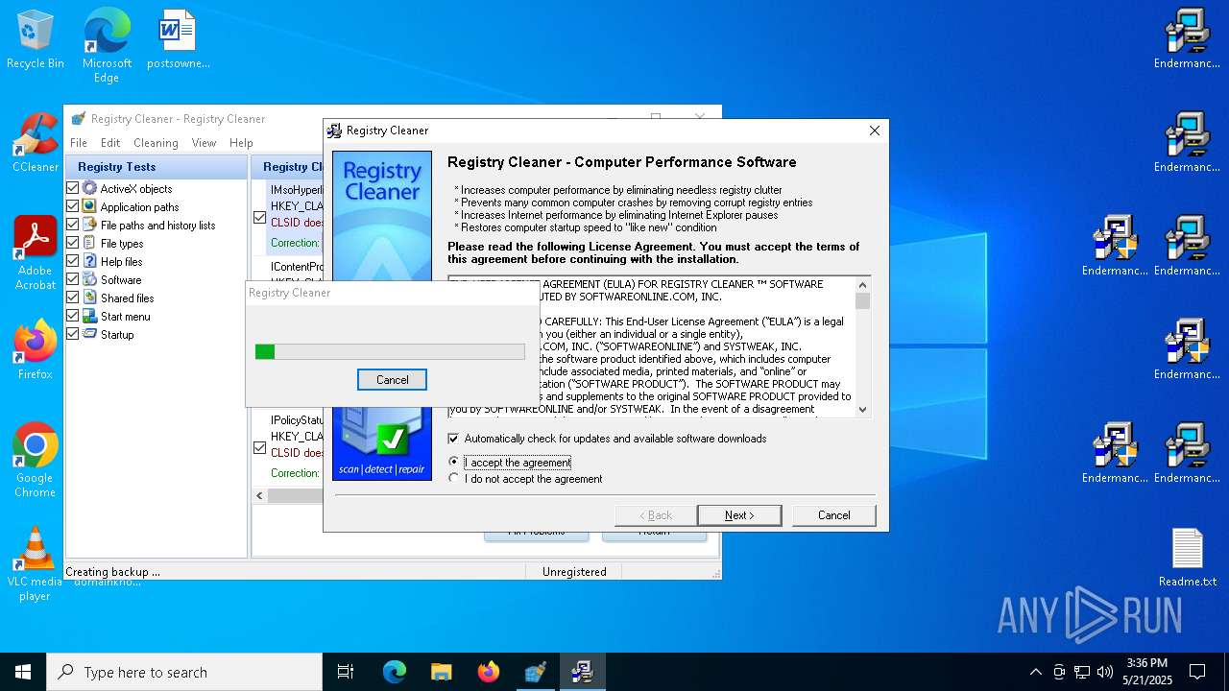Toggle the Start menu checkbox

click(x=72, y=316)
